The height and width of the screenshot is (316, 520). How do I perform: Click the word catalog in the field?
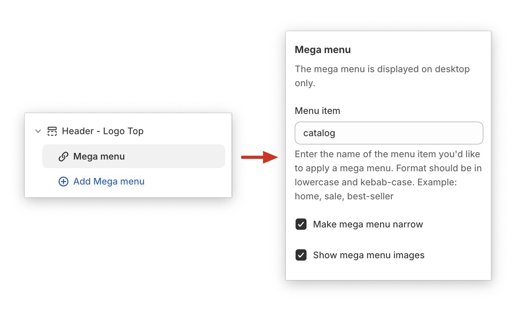(x=319, y=133)
